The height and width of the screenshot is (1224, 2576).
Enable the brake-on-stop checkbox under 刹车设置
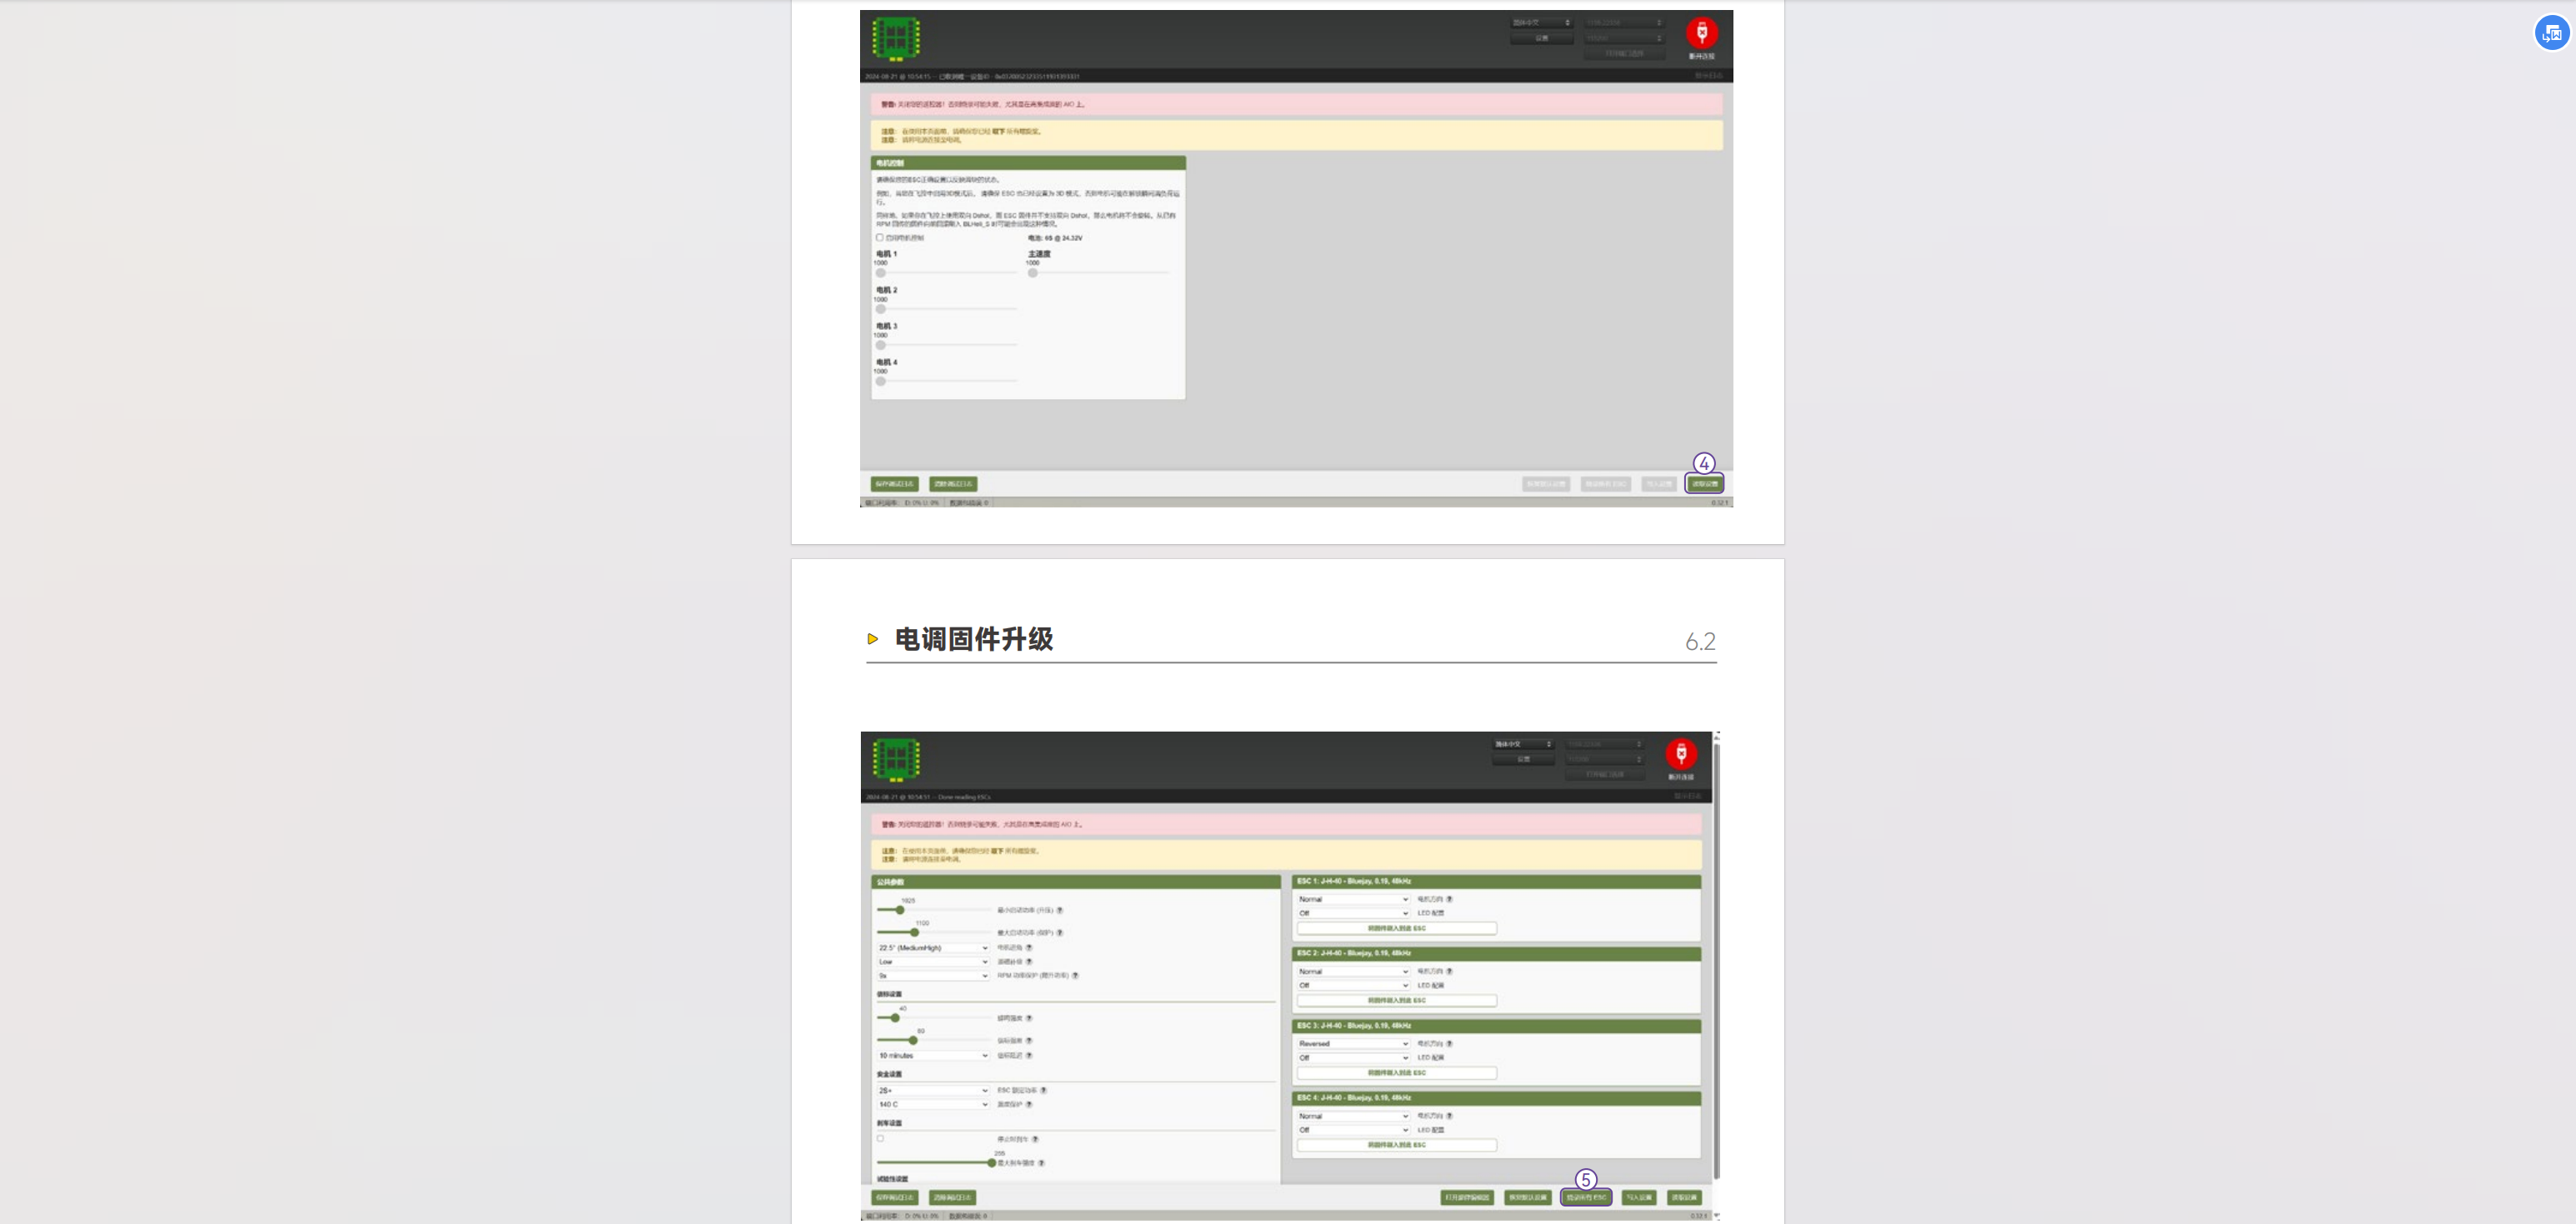[x=880, y=1138]
